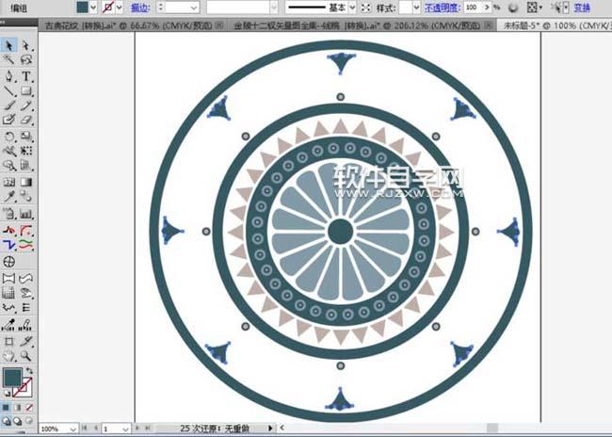Screen dimensions: 612x437
Task: Select the Direct Selection tool
Action: click(x=26, y=45)
